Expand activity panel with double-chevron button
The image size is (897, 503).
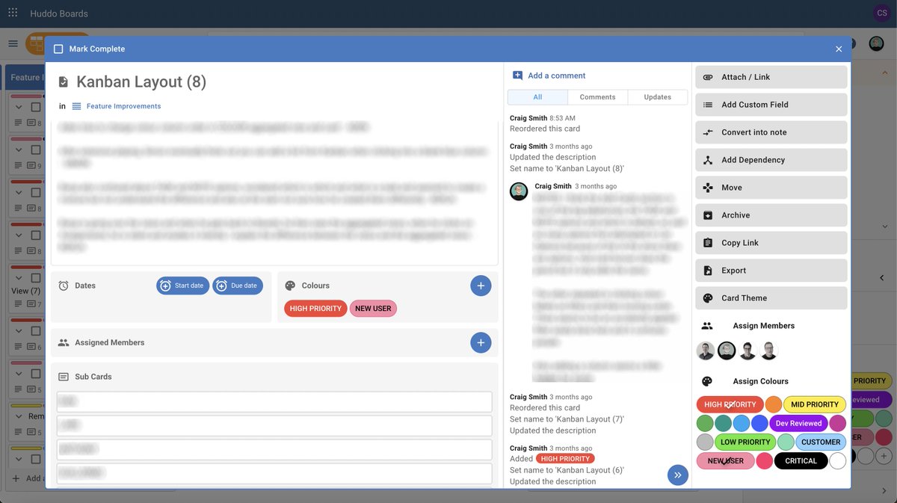pos(677,475)
